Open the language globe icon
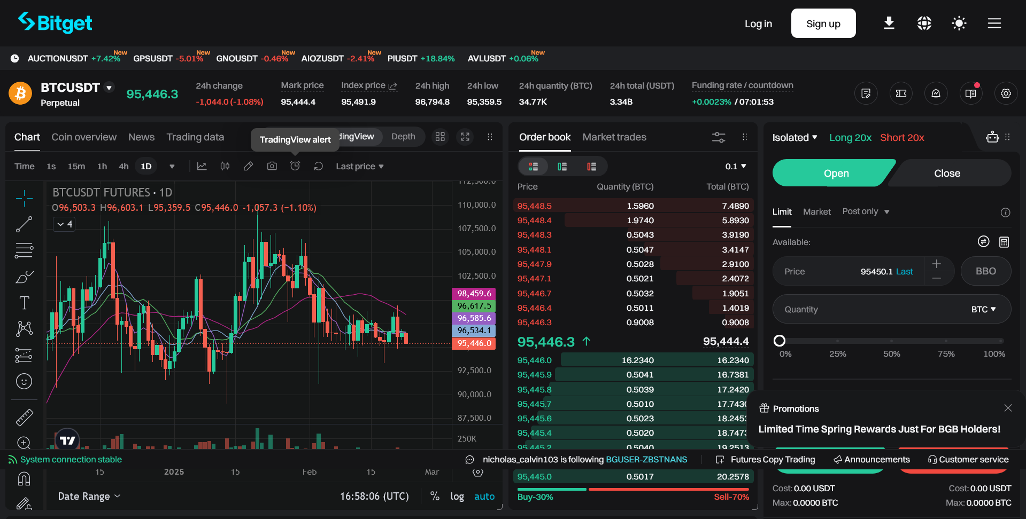Screen dimensions: 1026x519 tap(924, 23)
